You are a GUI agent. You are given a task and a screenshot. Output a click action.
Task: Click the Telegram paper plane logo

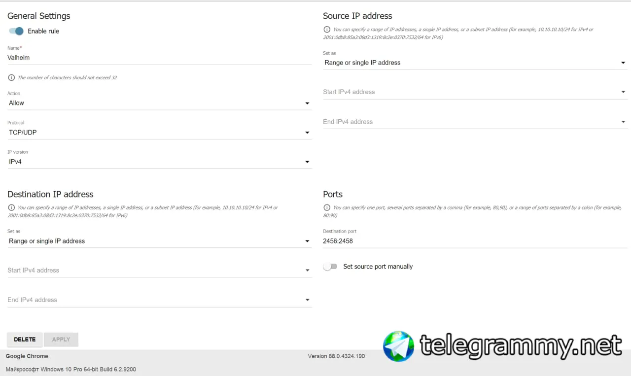(x=399, y=346)
